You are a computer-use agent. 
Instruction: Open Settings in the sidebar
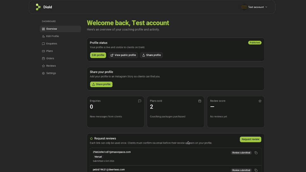tap(60, 73)
